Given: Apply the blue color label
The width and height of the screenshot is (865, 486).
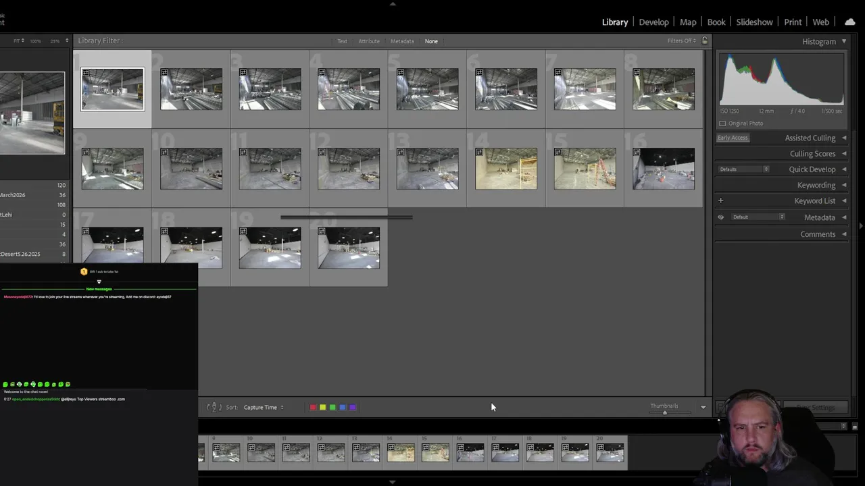Looking at the screenshot, I should (x=343, y=407).
